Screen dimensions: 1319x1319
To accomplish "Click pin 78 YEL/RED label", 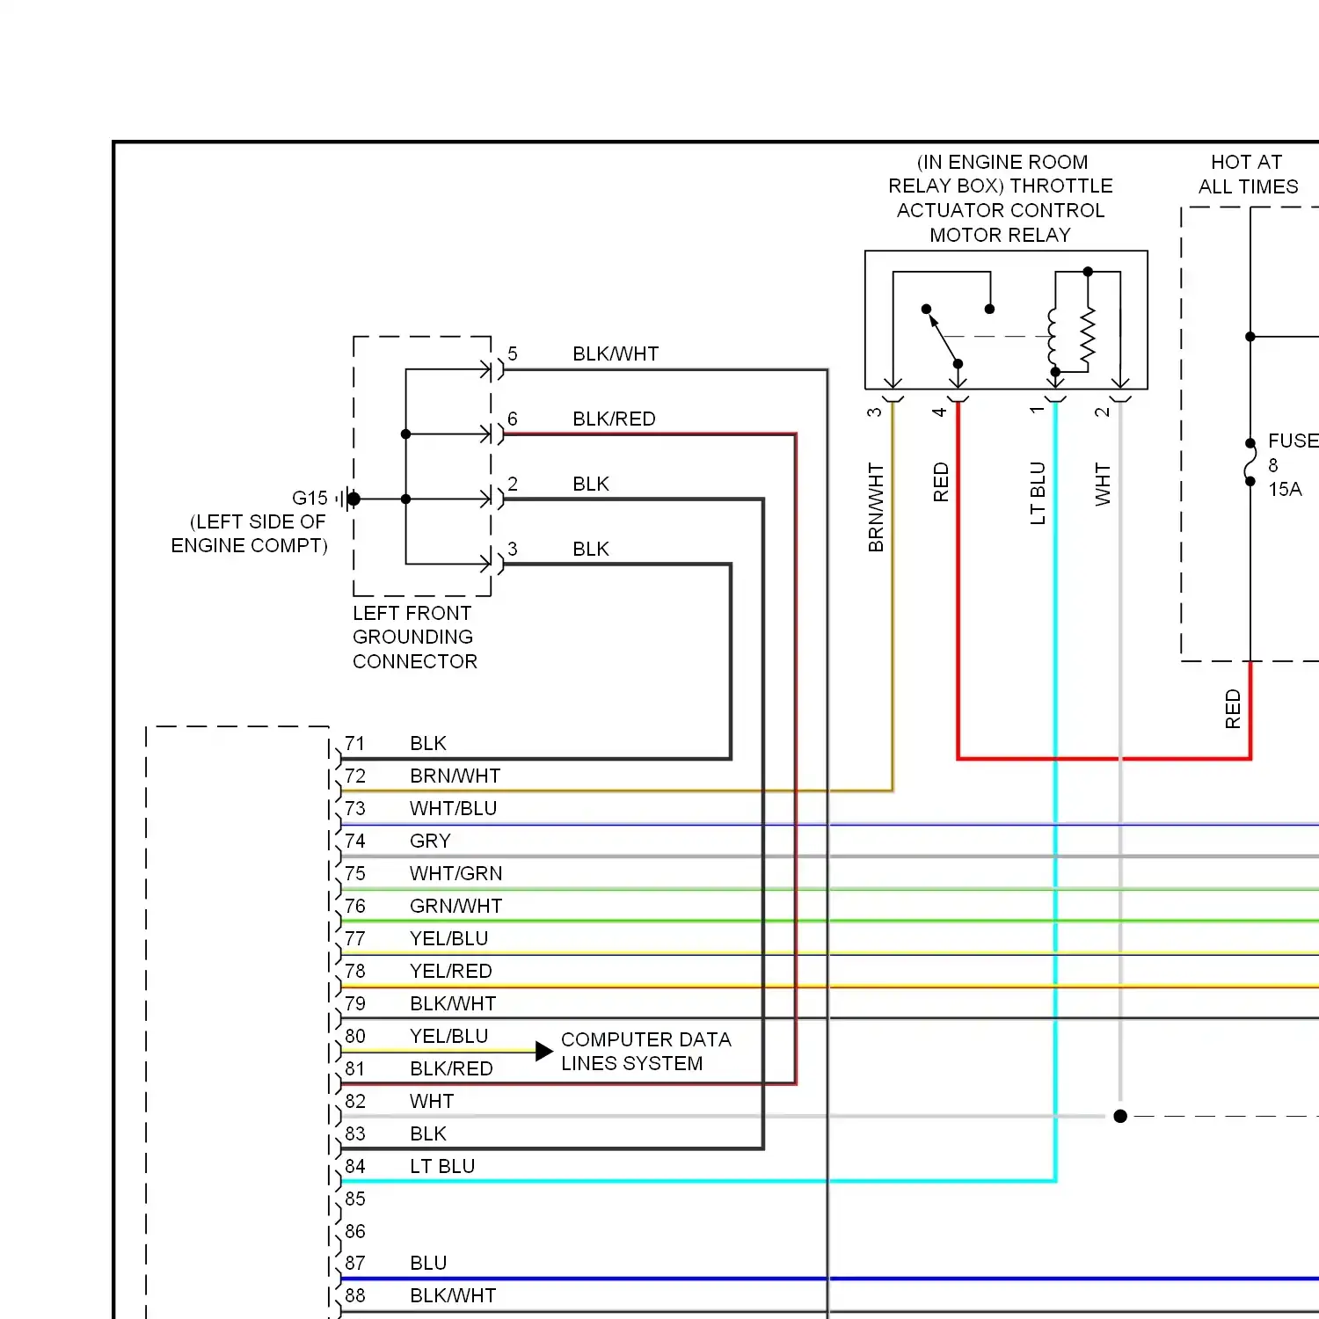I will [451, 971].
